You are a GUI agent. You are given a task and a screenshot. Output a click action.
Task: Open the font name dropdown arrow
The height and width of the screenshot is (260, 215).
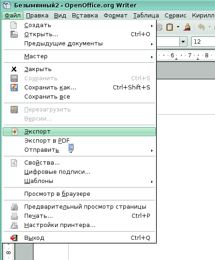(183, 41)
